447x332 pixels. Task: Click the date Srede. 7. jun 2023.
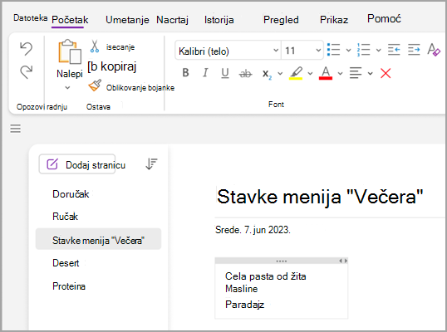click(x=253, y=230)
